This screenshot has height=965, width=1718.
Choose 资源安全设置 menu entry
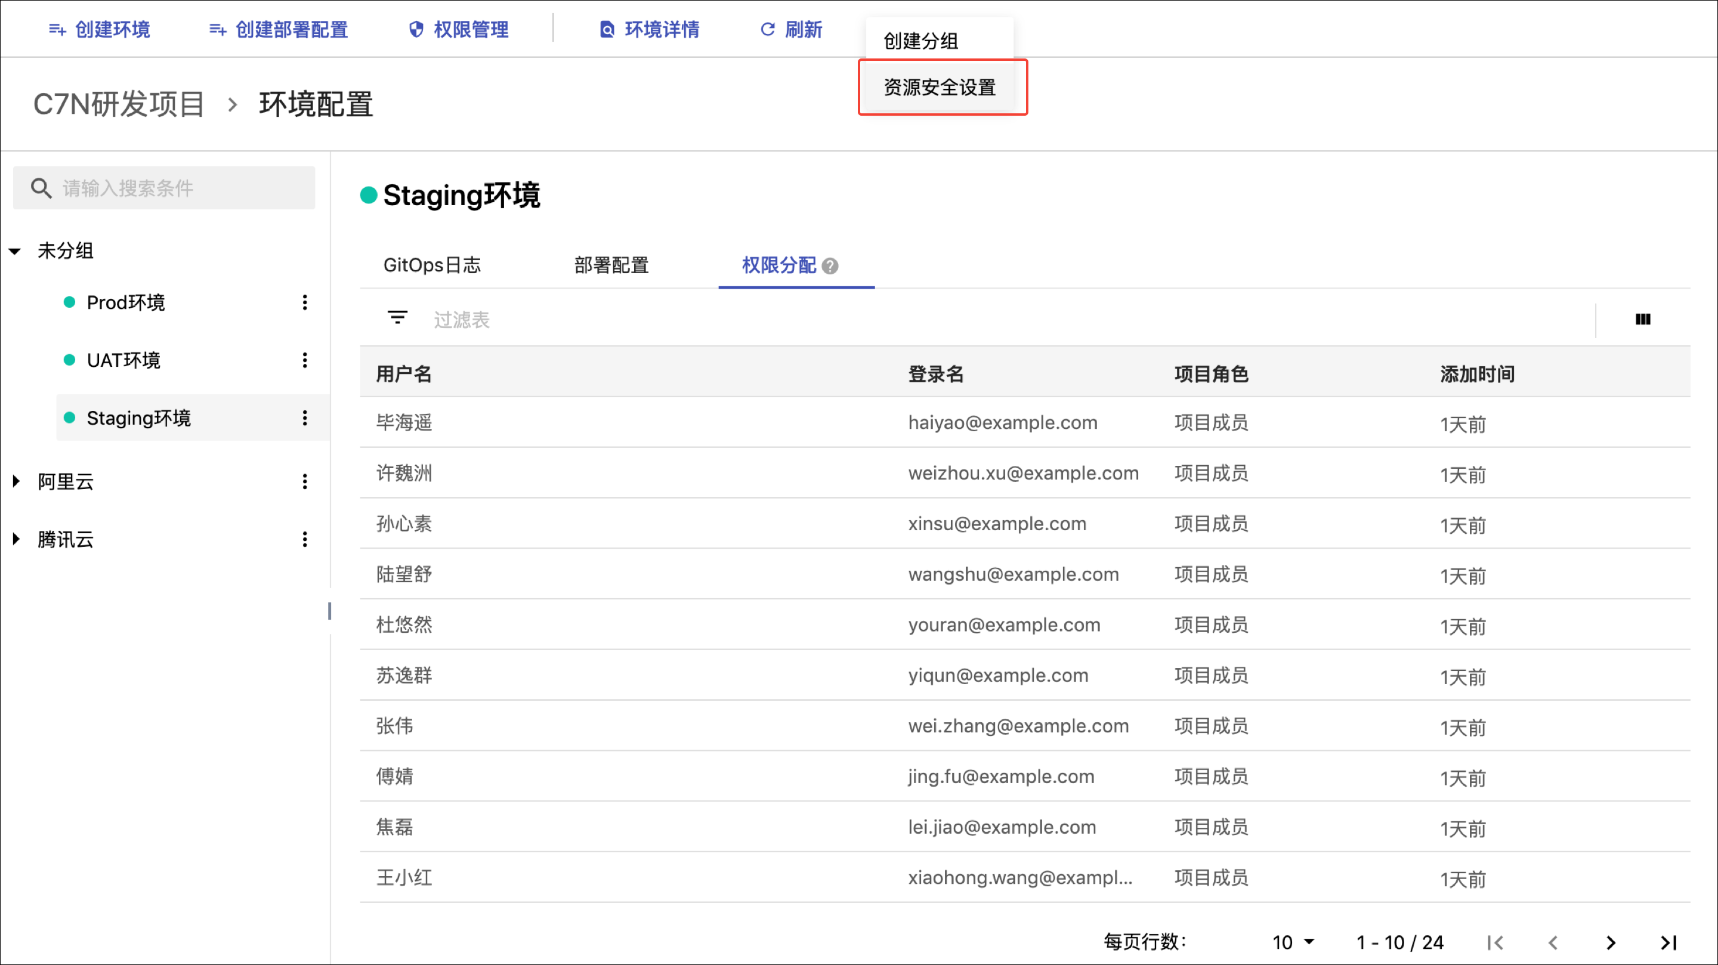click(x=940, y=87)
